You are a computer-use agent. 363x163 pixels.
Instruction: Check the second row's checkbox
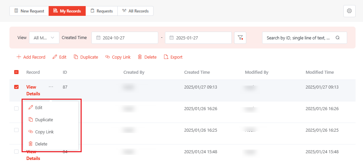(16, 108)
